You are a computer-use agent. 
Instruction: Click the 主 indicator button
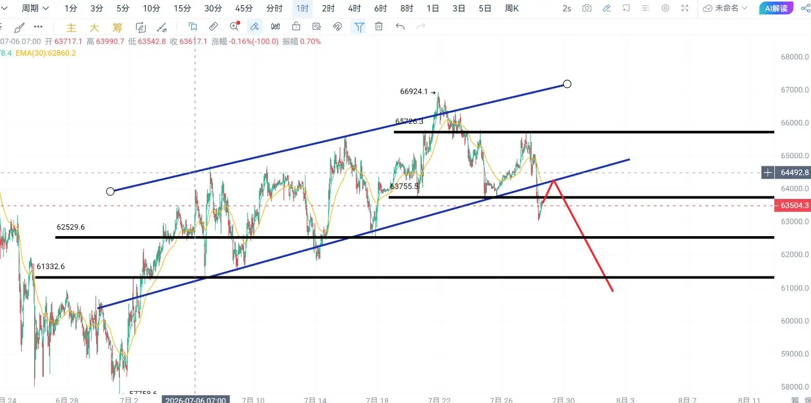click(x=71, y=27)
